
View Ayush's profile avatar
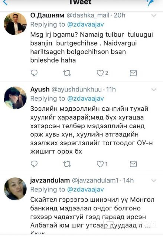pyautogui.click(x=15, y=98)
